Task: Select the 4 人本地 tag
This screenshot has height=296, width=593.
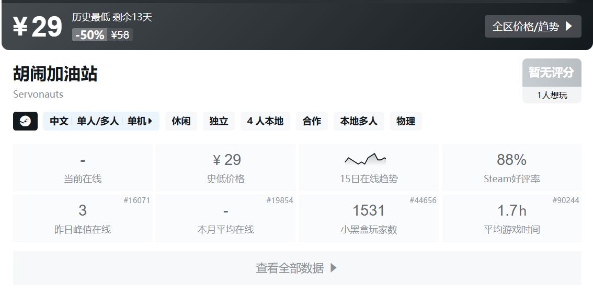Action: pyautogui.click(x=265, y=121)
